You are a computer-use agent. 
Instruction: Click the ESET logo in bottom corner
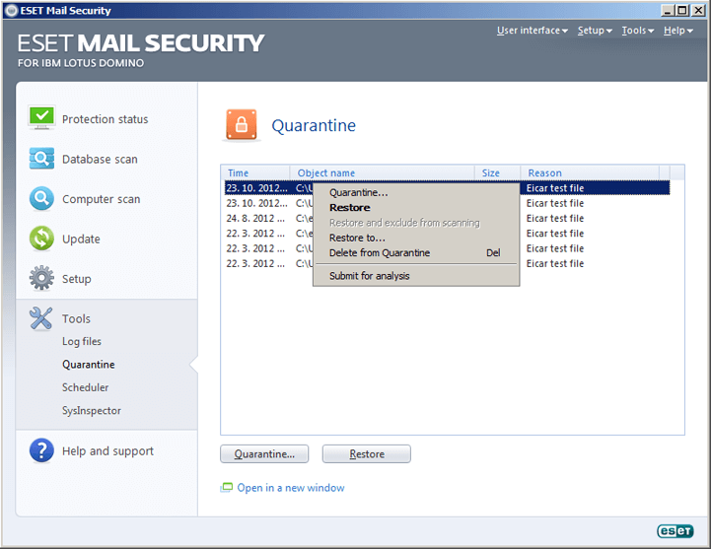coord(675,531)
